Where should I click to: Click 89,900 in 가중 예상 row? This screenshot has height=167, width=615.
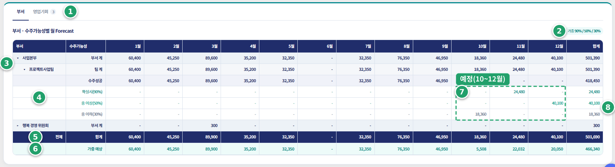(211, 149)
